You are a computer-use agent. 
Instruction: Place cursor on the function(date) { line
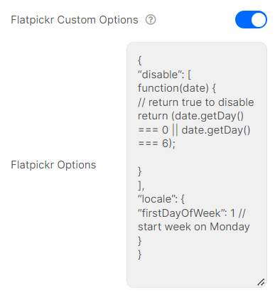point(177,88)
